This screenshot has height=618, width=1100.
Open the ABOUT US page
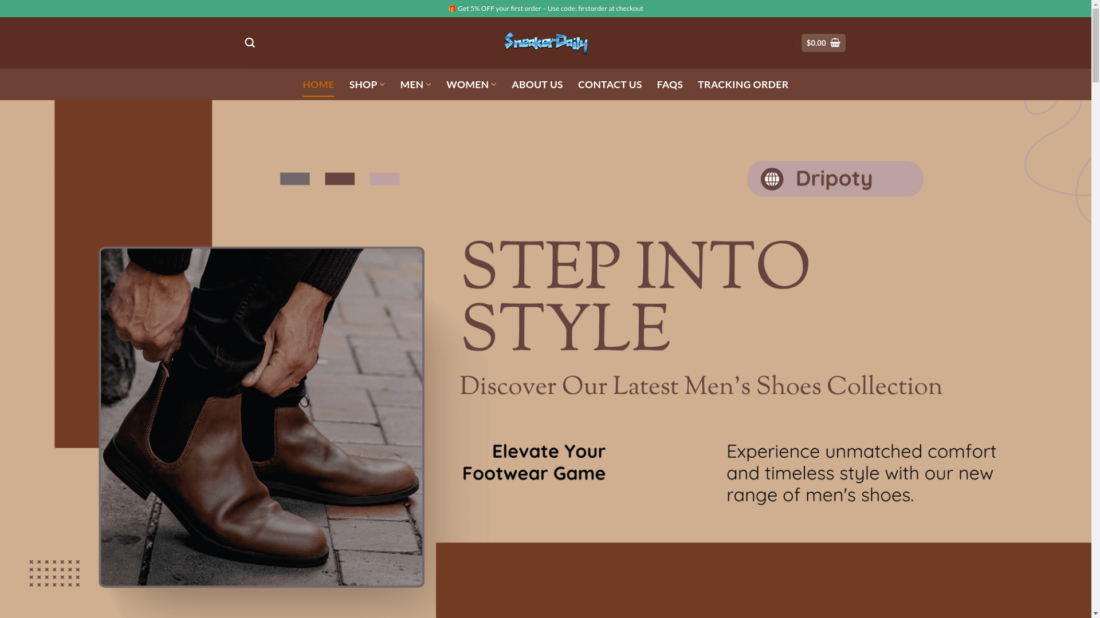point(537,84)
